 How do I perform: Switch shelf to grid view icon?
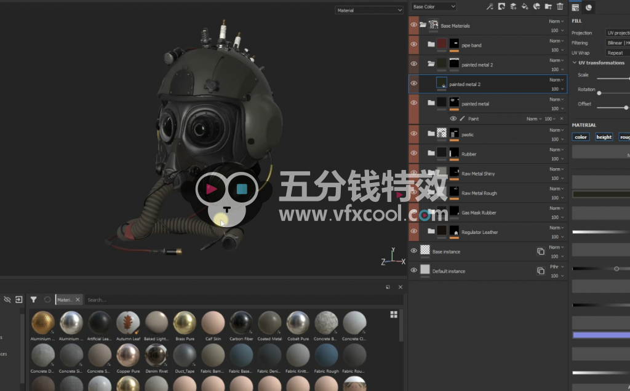(394, 314)
